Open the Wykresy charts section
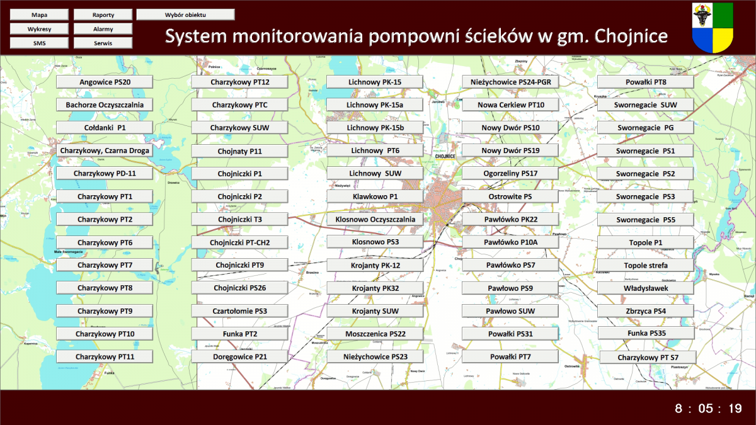This screenshot has height=425, width=756. (x=39, y=29)
